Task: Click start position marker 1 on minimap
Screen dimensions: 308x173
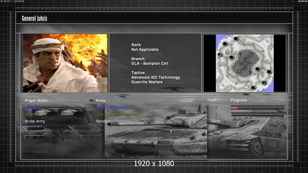Action: 264,82
